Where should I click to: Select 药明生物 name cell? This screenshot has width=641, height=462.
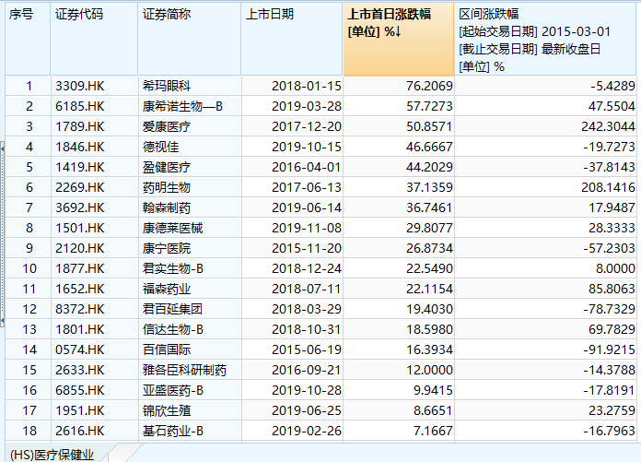(190, 187)
